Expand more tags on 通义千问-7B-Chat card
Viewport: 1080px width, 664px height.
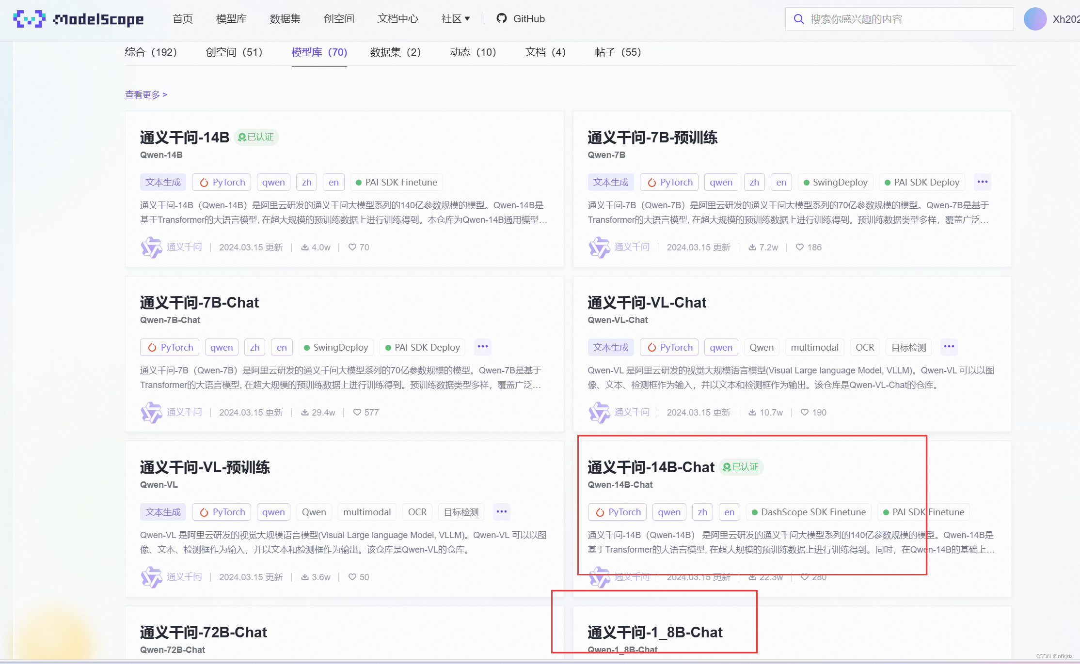[482, 347]
